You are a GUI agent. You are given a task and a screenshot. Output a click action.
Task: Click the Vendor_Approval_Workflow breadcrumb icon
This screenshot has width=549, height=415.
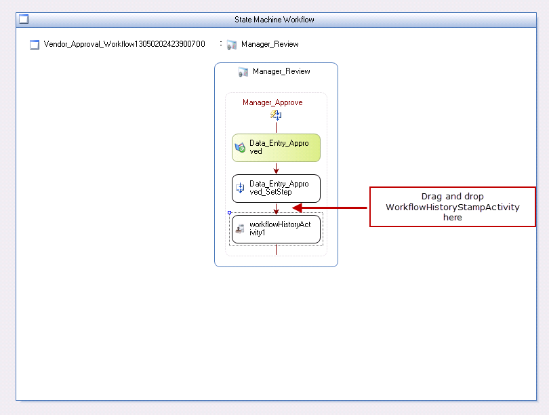pos(35,45)
